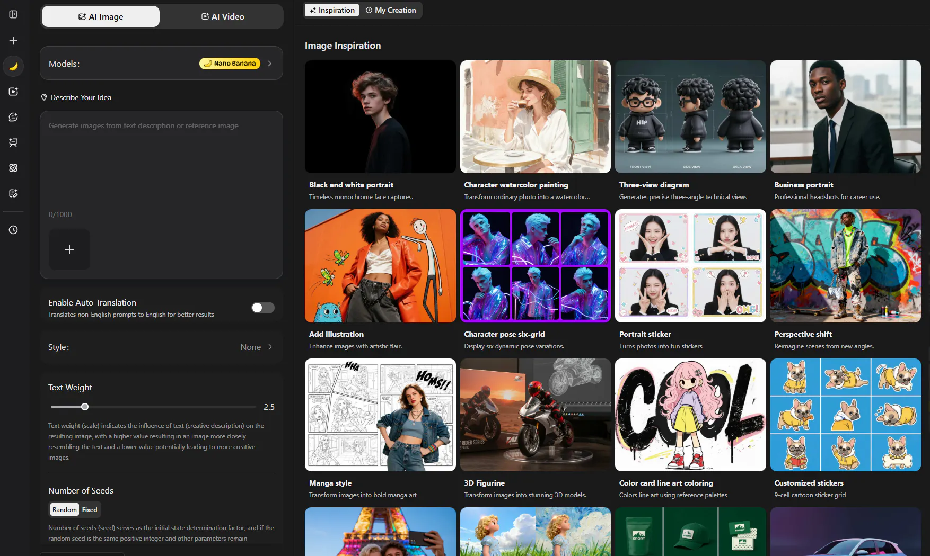Open the Inspiration tab
This screenshot has width=930, height=556.
tap(332, 10)
